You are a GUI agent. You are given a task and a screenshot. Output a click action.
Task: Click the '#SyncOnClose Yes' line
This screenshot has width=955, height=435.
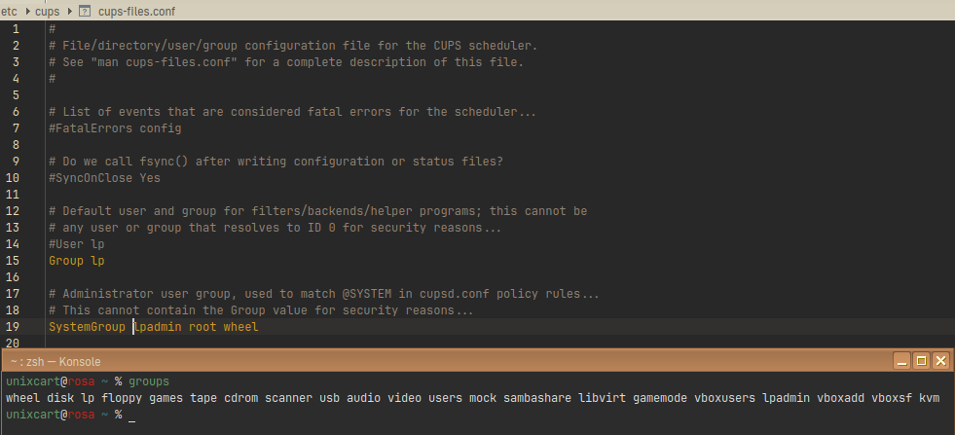pos(104,178)
